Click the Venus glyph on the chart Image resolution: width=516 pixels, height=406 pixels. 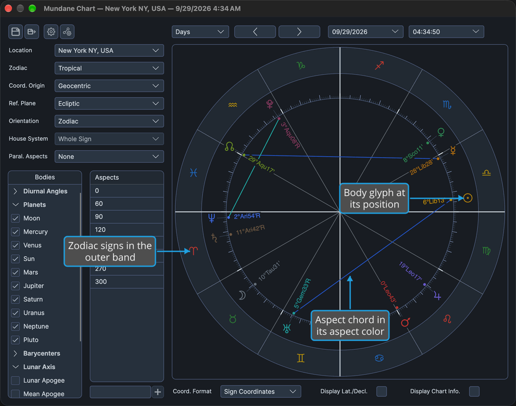(441, 133)
